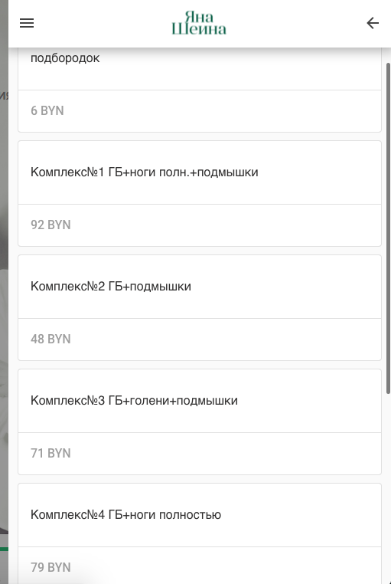Select the подбородок service
The image size is (391, 584).
point(65,58)
